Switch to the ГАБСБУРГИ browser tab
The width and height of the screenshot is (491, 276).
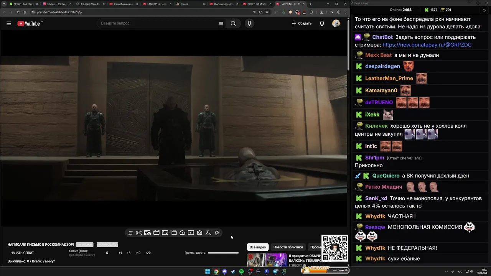pyautogui.click(x=157, y=4)
